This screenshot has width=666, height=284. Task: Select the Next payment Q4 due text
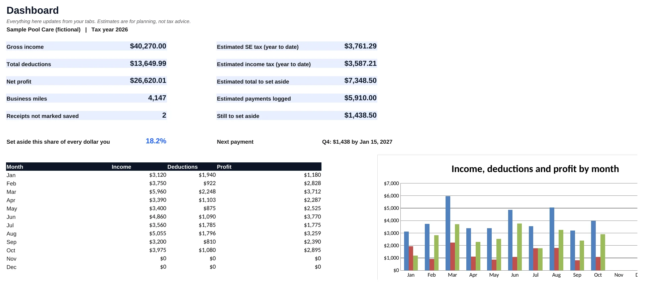(x=357, y=142)
